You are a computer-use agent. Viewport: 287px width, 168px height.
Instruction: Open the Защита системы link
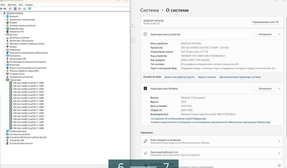tap(207, 77)
